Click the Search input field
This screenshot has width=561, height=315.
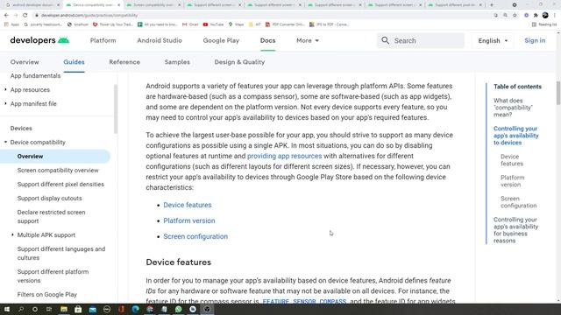(421, 41)
